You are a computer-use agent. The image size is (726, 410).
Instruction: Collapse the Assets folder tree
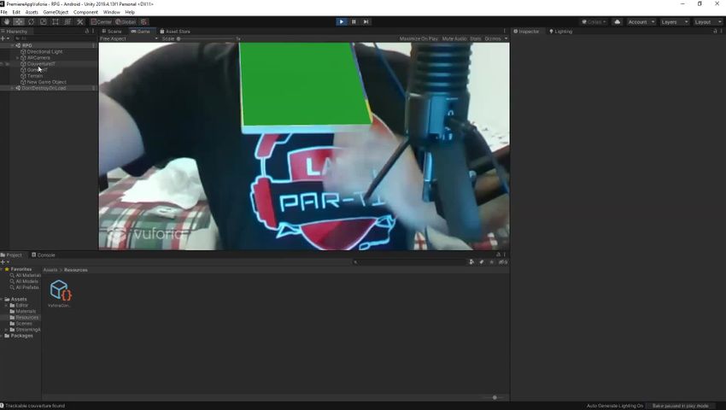[2, 299]
